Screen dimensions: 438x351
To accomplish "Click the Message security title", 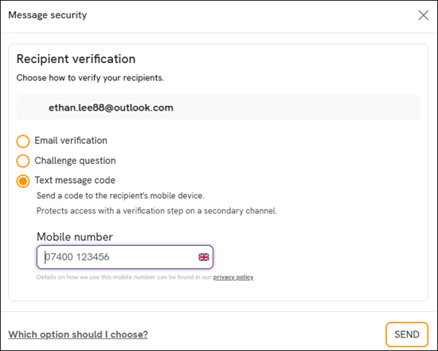I will coord(48,15).
